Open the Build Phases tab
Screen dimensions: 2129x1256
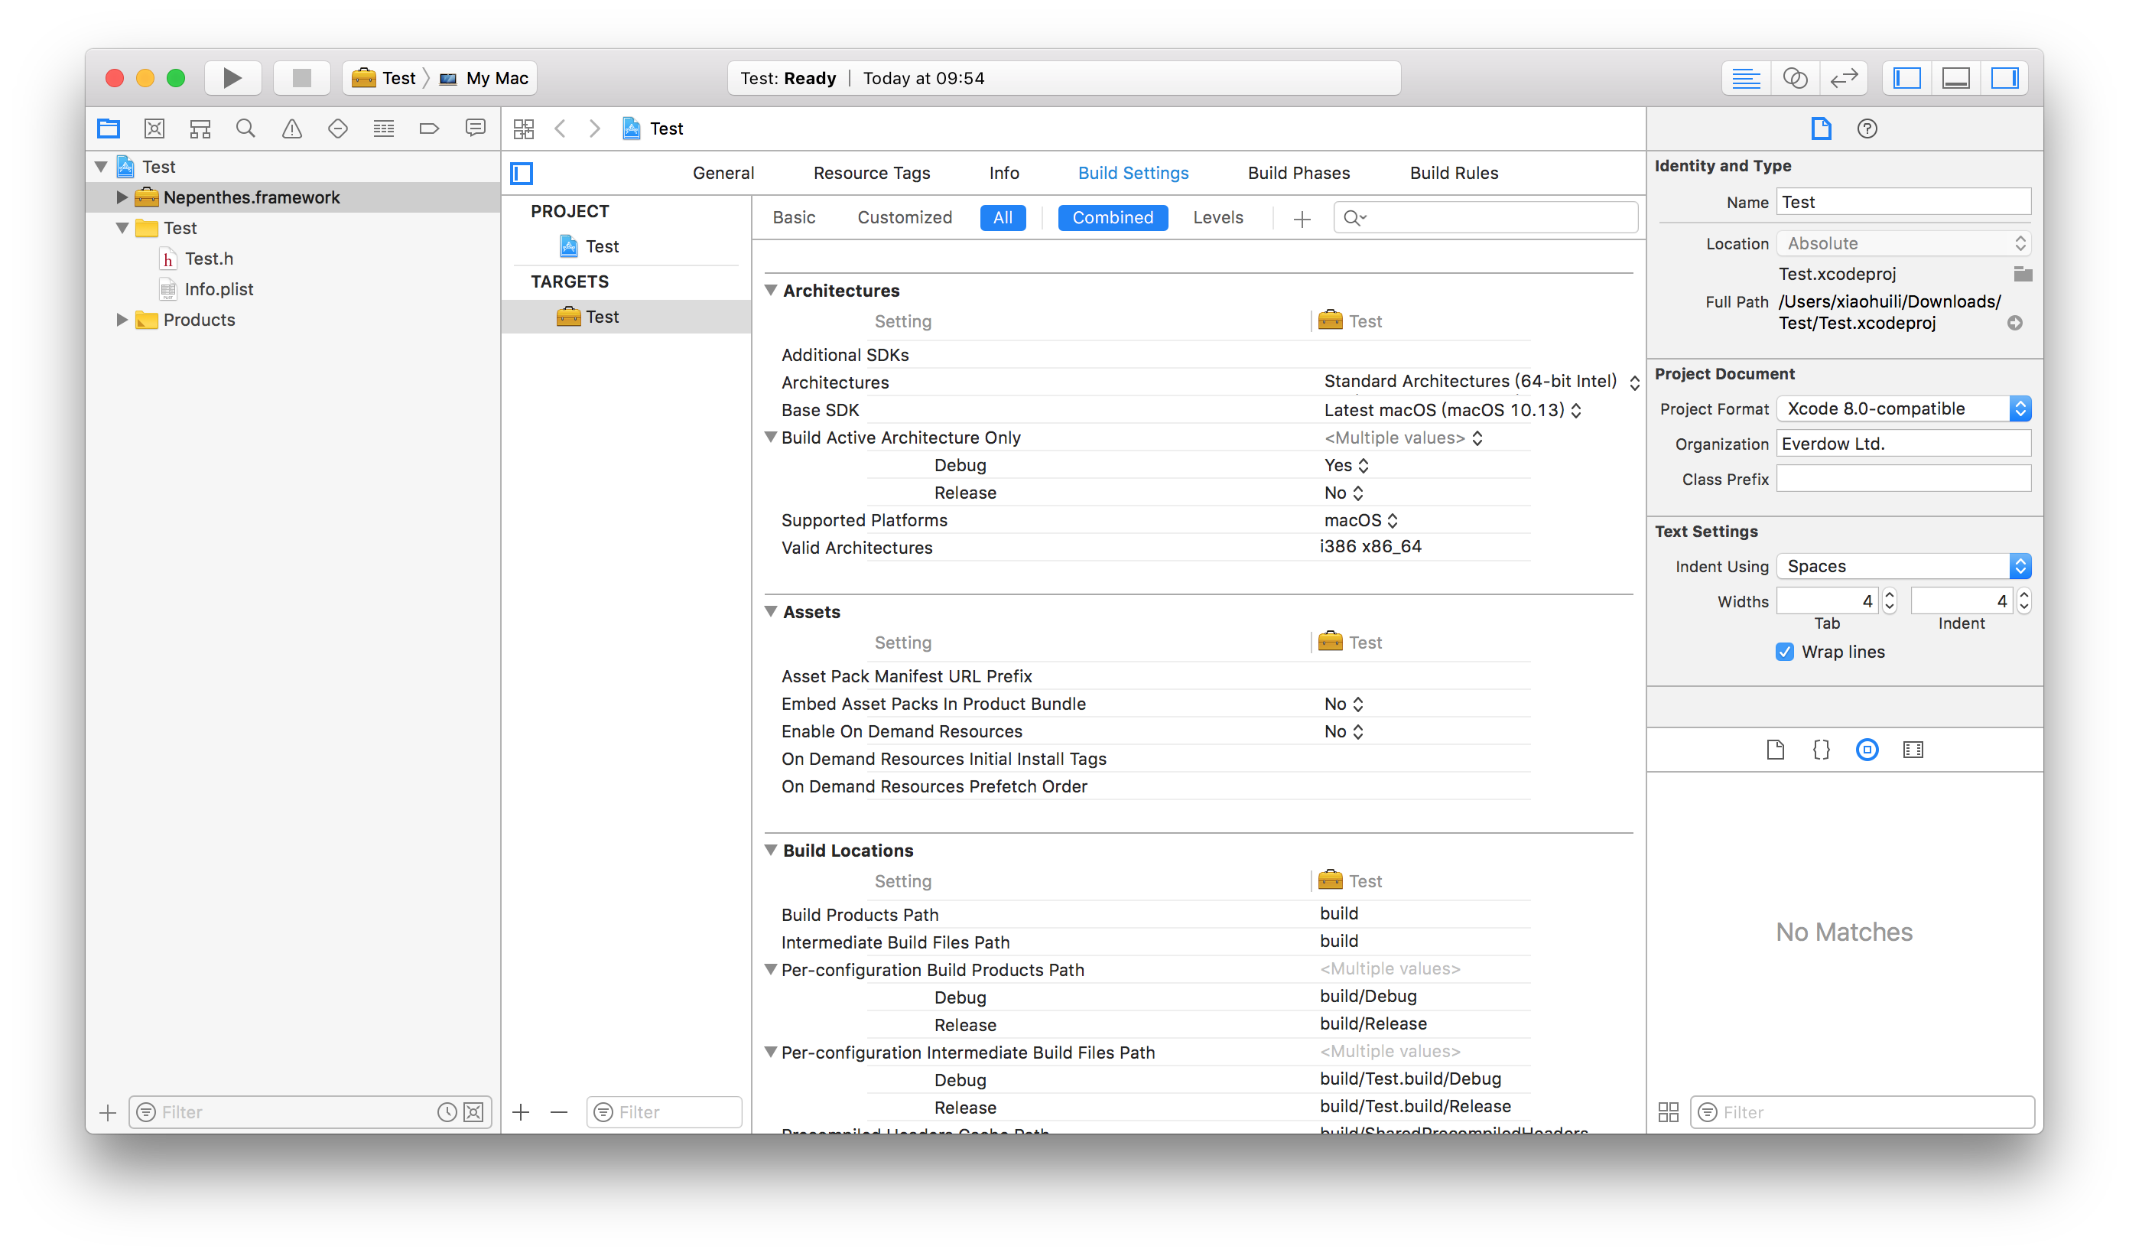coord(1299,173)
